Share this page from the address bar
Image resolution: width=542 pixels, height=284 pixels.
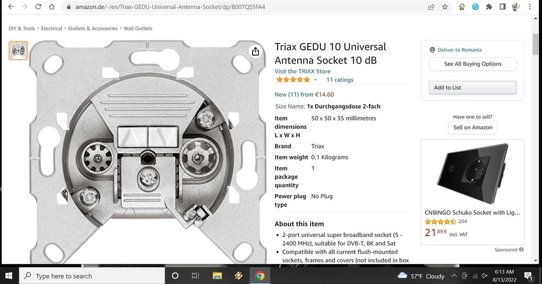(x=431, y=6)
